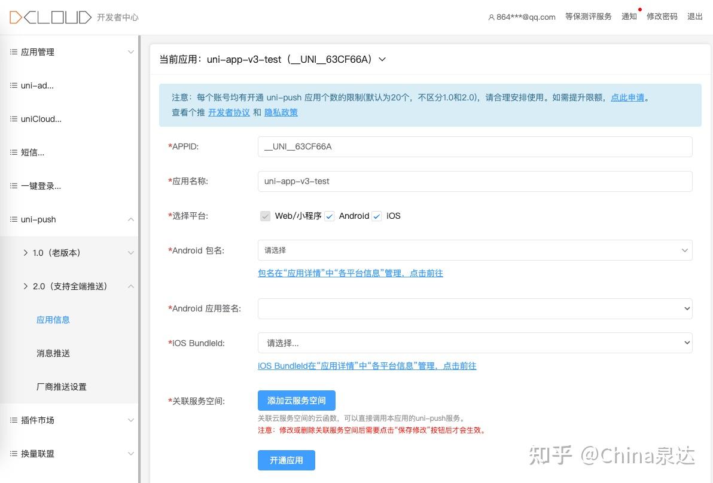
Task: Click the icon beside 短信 in sidebar
Action: tap(13, 152)
